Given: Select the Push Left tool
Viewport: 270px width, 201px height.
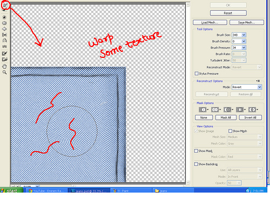Looking at the screenshot, I should (x=4, y=35).
